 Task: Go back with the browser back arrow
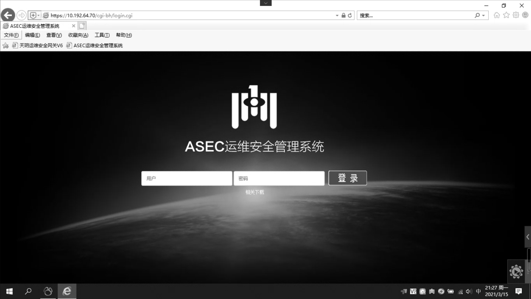(x=8, y=15)
